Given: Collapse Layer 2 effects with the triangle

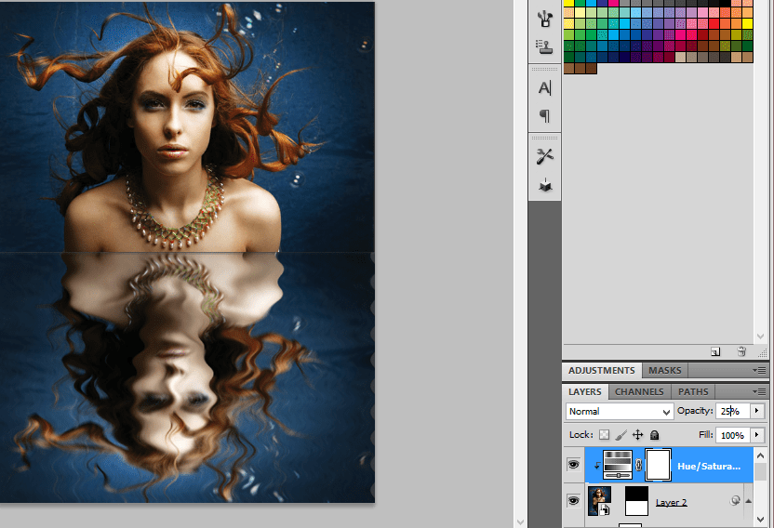Looking at the screenshot, I should click(x=748, y=501).
